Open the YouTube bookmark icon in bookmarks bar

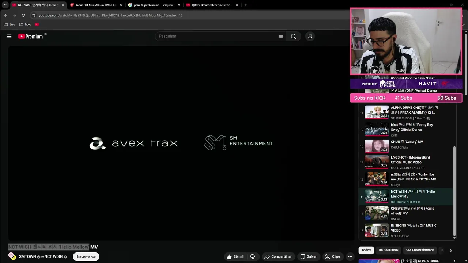[37, 24]
